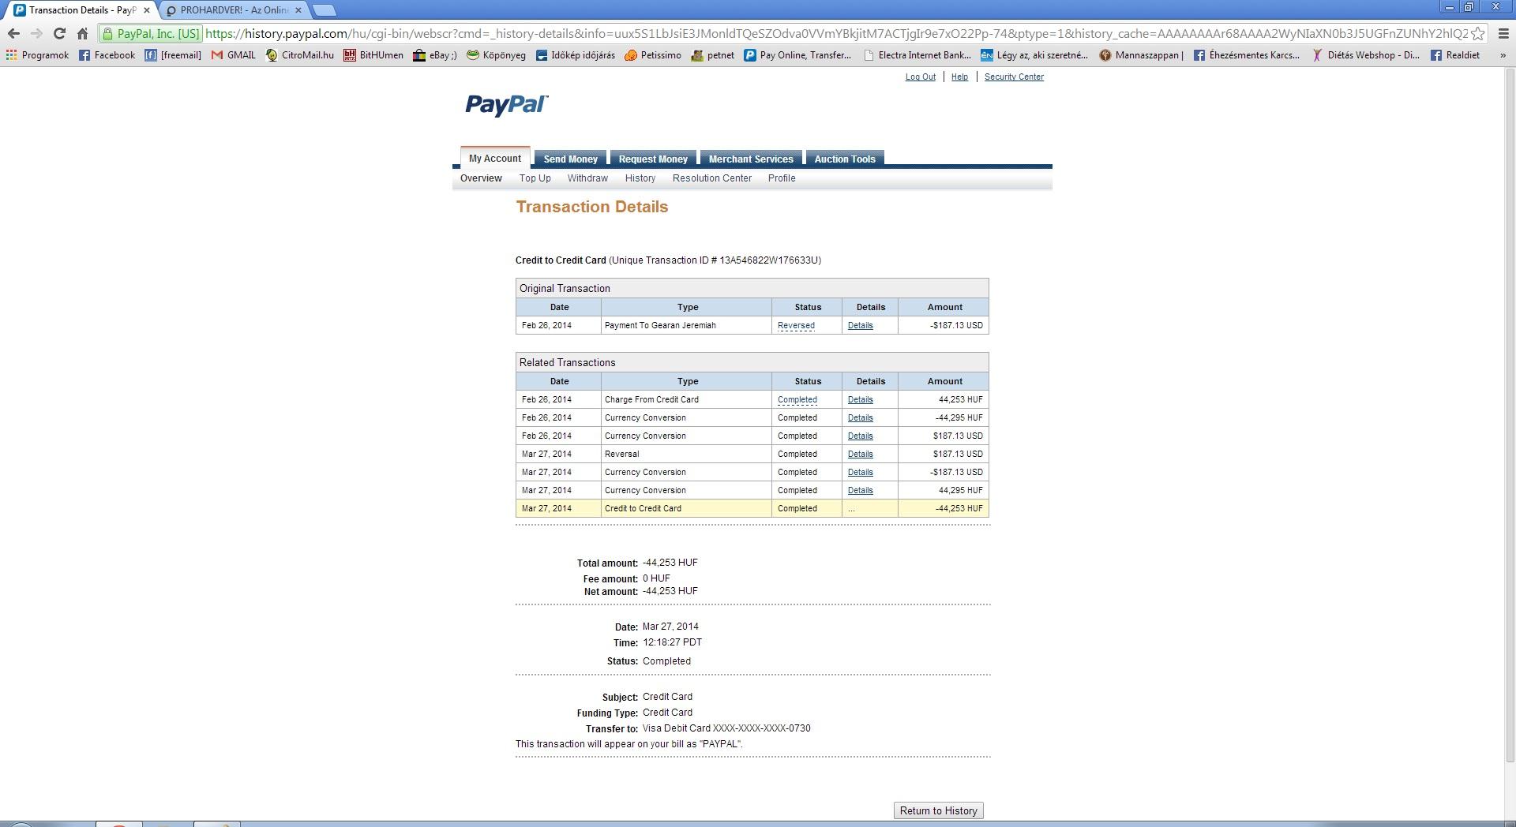Open Details for Reversal row
This screenshot has height=827, width=1516.
coord(860,454)
